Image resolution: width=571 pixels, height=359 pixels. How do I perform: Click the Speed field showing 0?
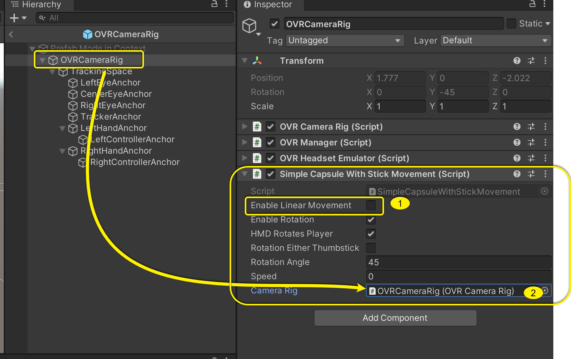[x=459, y=276]
